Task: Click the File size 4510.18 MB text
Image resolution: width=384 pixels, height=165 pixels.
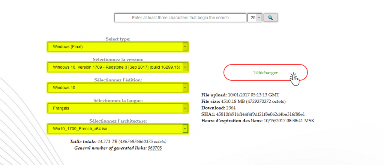Action: point(243,101)
